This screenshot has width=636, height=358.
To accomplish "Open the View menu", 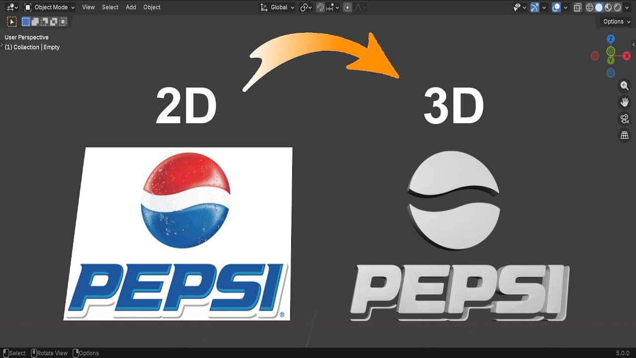I will 88,7.
